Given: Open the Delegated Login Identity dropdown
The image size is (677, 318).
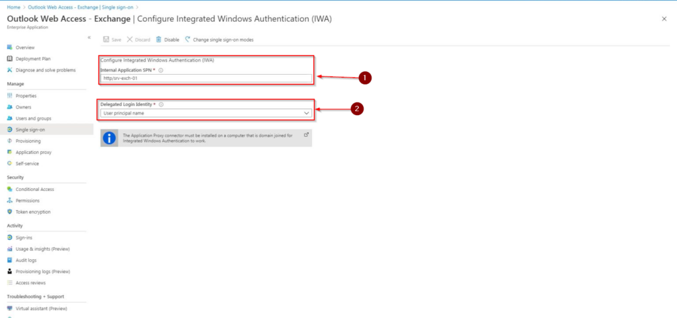Looking at the screenshot, I should click(206, 113).
